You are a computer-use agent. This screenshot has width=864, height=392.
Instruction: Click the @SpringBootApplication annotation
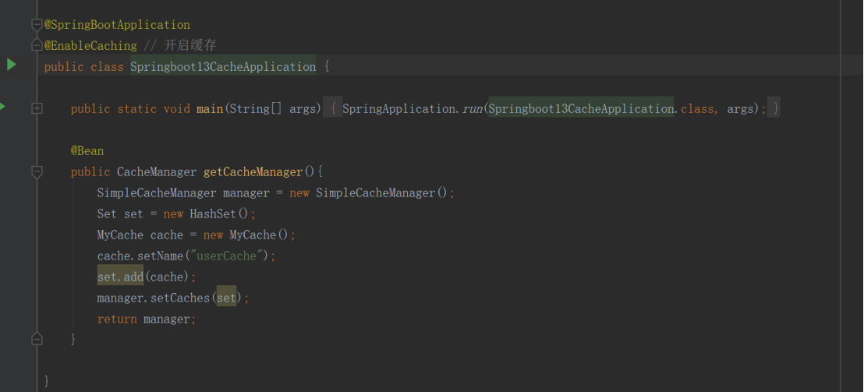click(117, 25)
